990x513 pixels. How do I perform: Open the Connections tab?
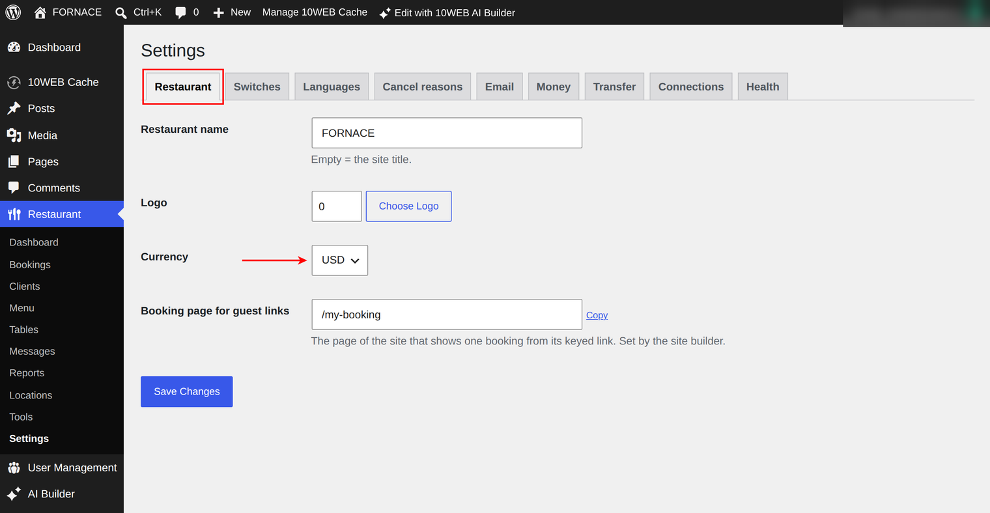pos(691,87)
